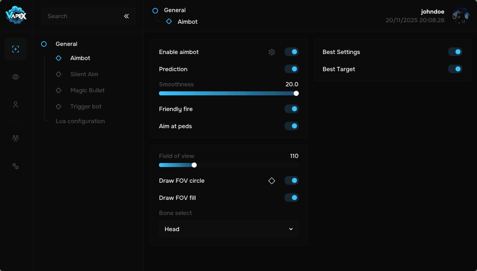Open the Bone select Head dropdown
Image resolution: width=477 pixels, height=271 pixels.
coord(229,229)
